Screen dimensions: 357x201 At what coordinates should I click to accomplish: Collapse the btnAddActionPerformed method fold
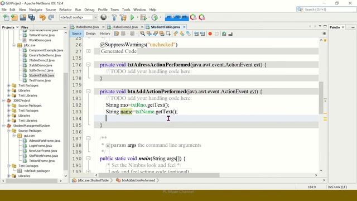click(89, 92)
